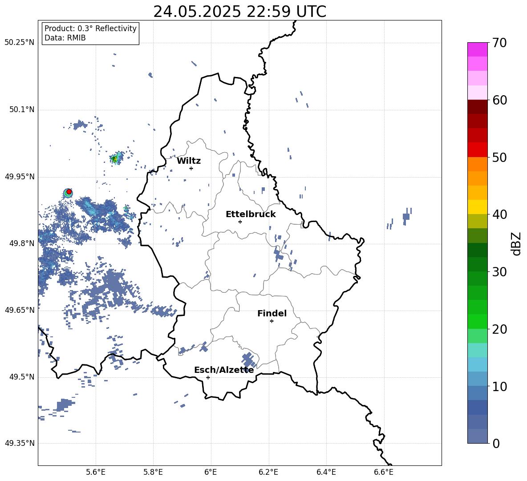The height and width of the screenshot is (481, 527).
Task: Click the title 24.05.2025 22:59 UTC
Action: click(x=239, y=12)
